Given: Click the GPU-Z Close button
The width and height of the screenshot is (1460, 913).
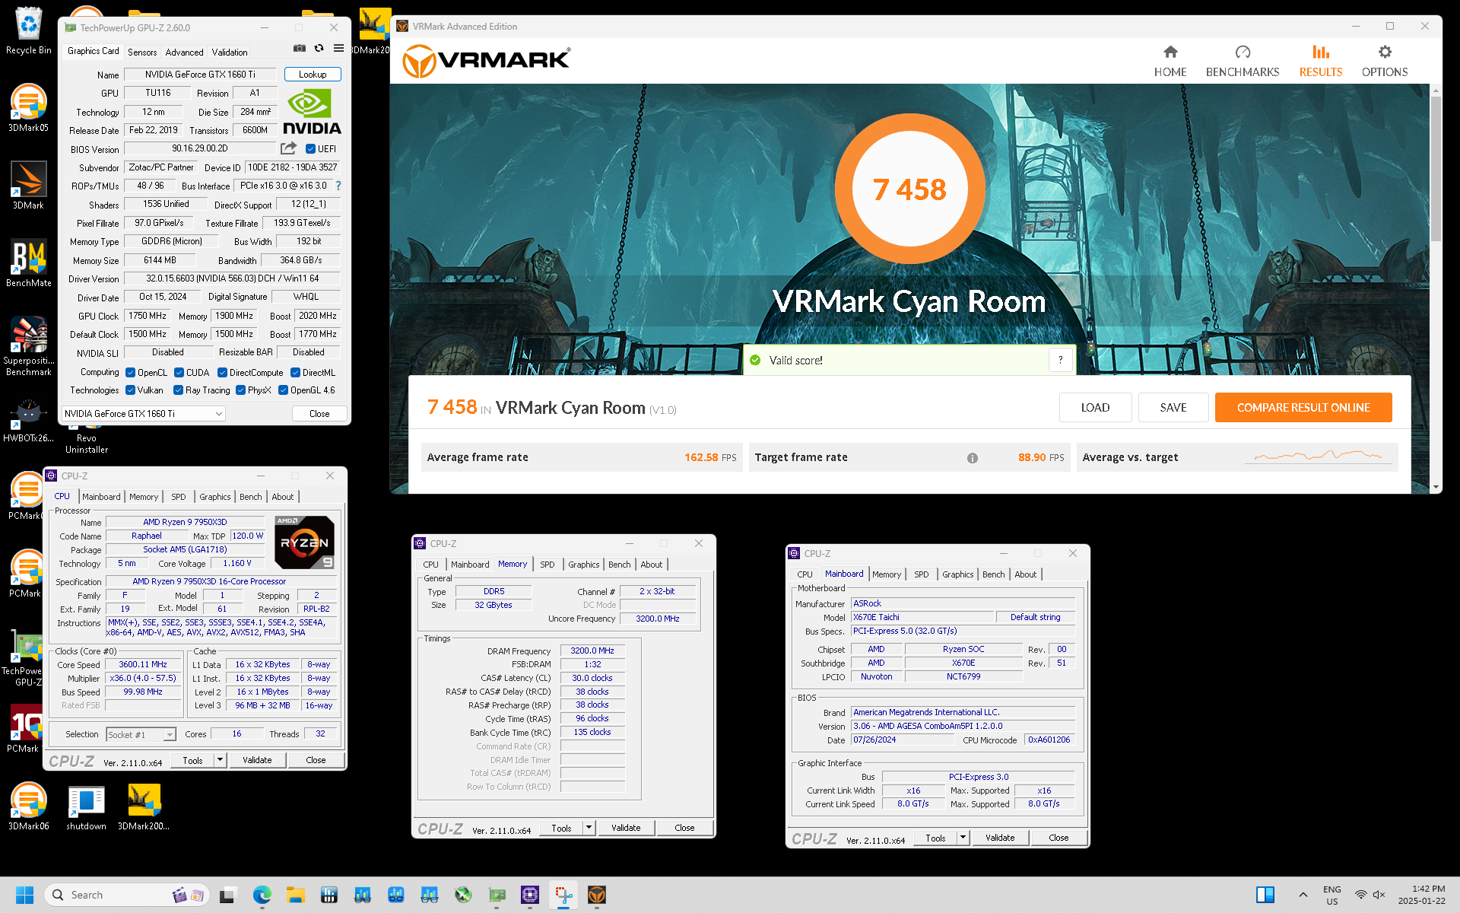Looking at the screenshot, I should (319, 414).
